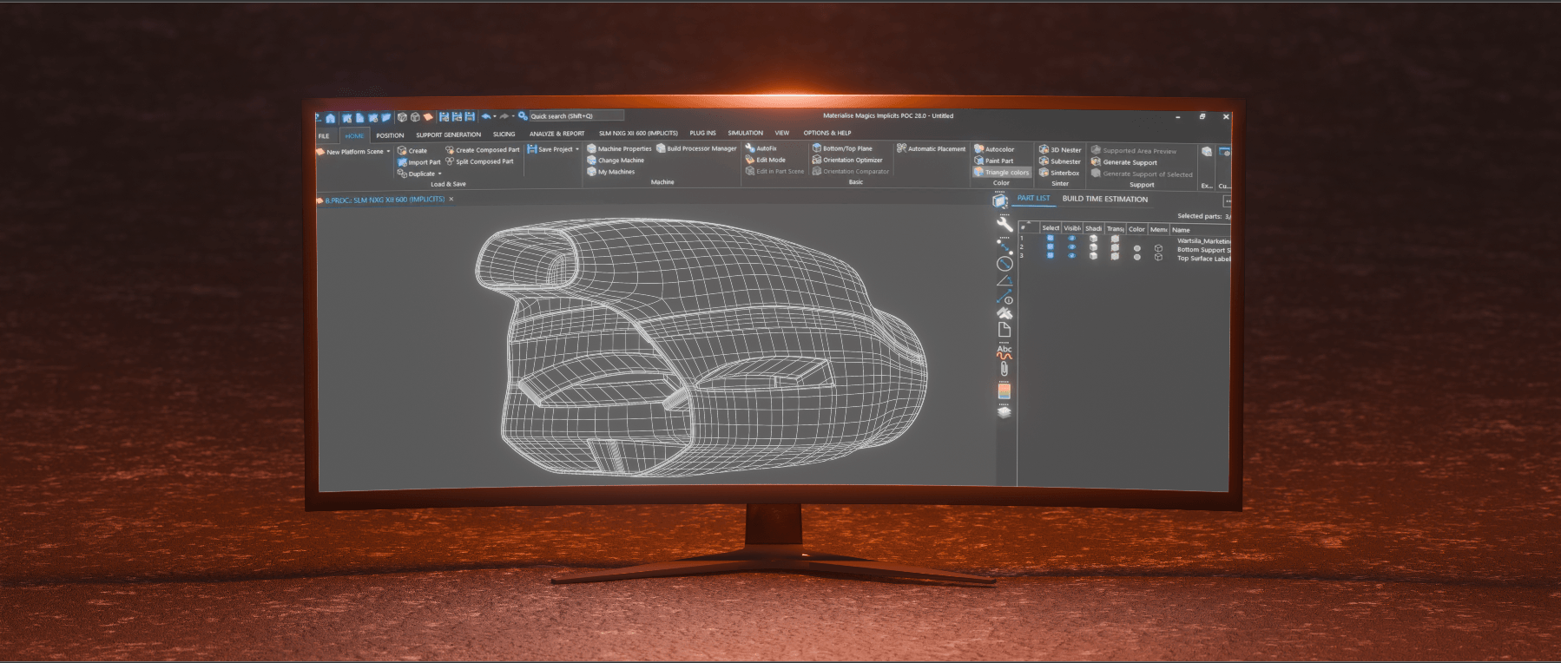
Task: Expand the New Platform Scene dropdown
Action: point(388,152)
